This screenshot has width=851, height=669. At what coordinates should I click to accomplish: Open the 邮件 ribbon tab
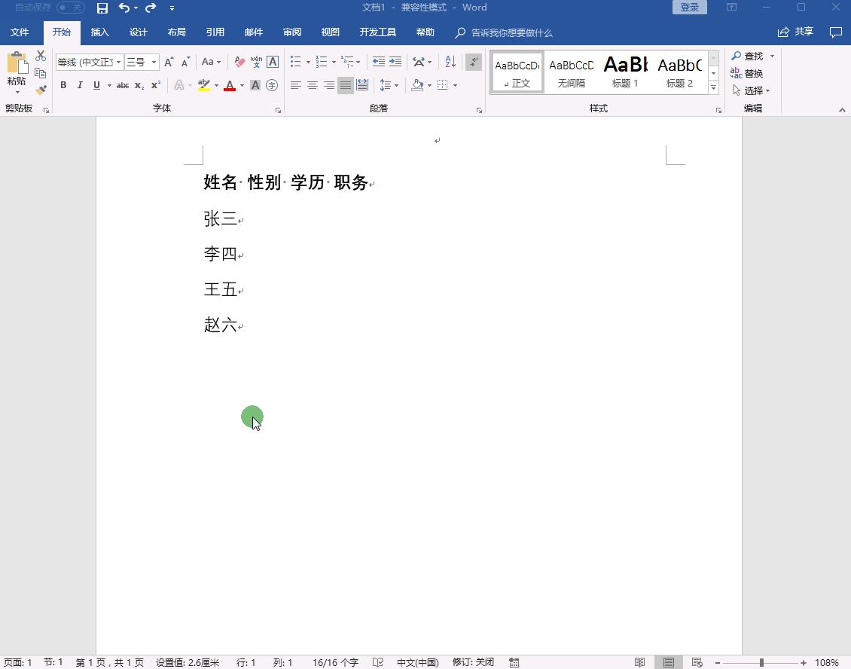(x=254, y=32)
